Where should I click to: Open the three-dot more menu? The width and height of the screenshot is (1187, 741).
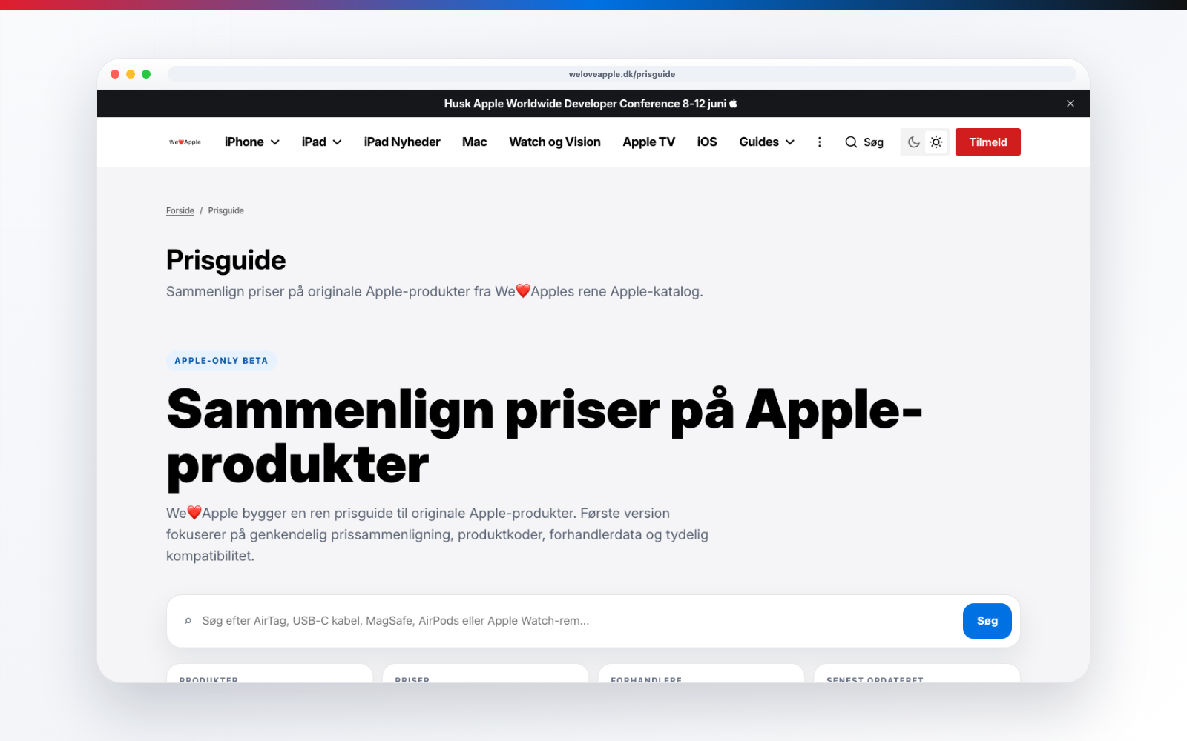[x=819, y=142]
